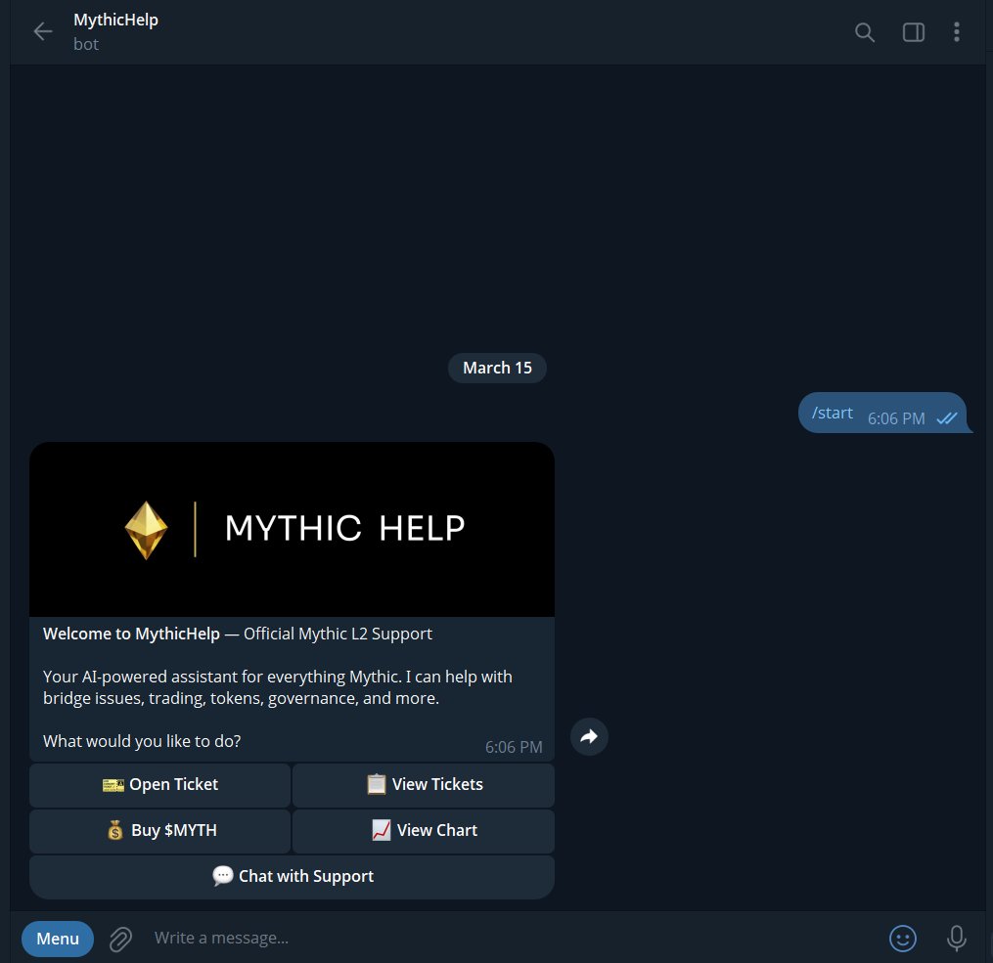993x963 pixels.
Task: Select Buy $MYTH from the bot options
Action: click(x=159, y=830)
